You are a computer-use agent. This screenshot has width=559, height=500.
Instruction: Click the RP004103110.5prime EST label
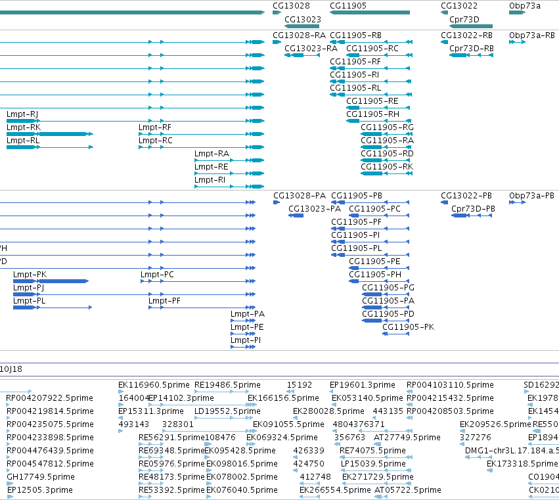click(450, 385)
